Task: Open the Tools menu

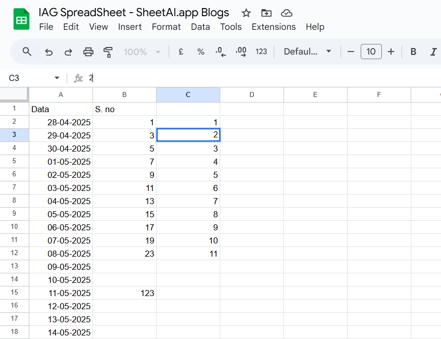Action: (231, 27)
